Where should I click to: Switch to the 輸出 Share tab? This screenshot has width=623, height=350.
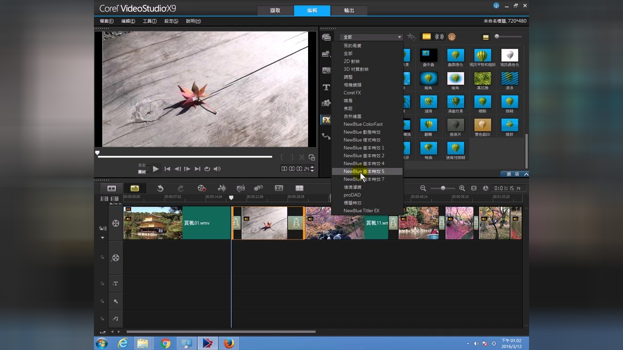pos(349,10)
